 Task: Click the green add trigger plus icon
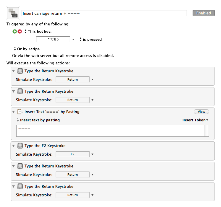point(14,31)
